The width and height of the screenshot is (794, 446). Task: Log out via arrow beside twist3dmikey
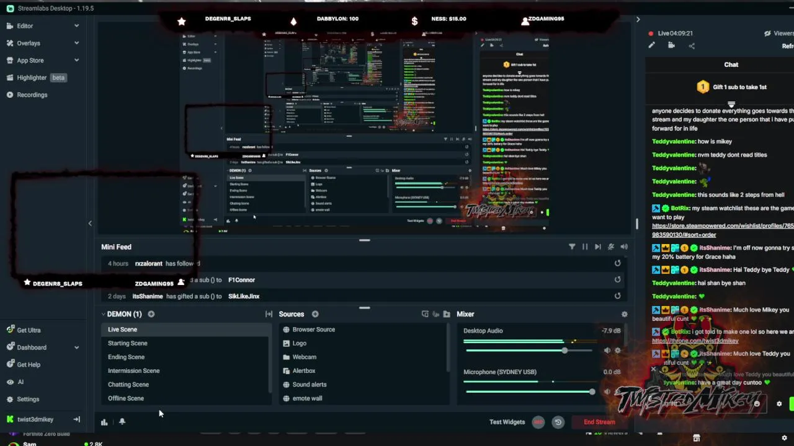(76, 419)
